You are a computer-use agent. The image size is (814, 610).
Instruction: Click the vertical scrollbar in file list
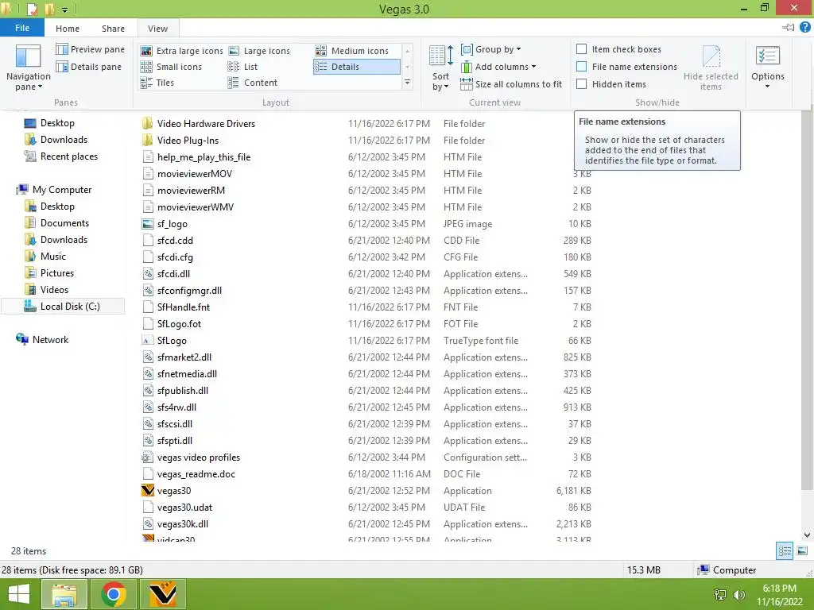coord(807,301)
